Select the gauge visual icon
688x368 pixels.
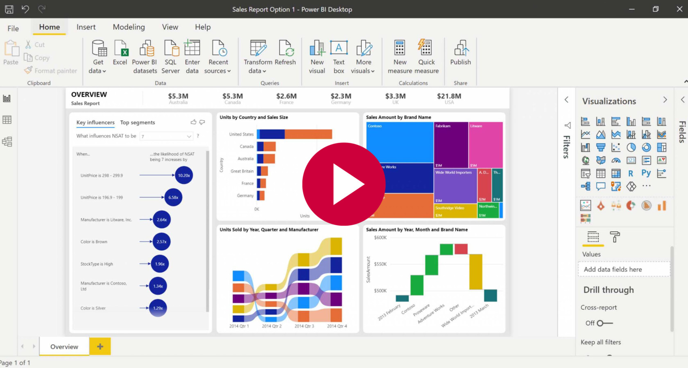coord(616,160)
